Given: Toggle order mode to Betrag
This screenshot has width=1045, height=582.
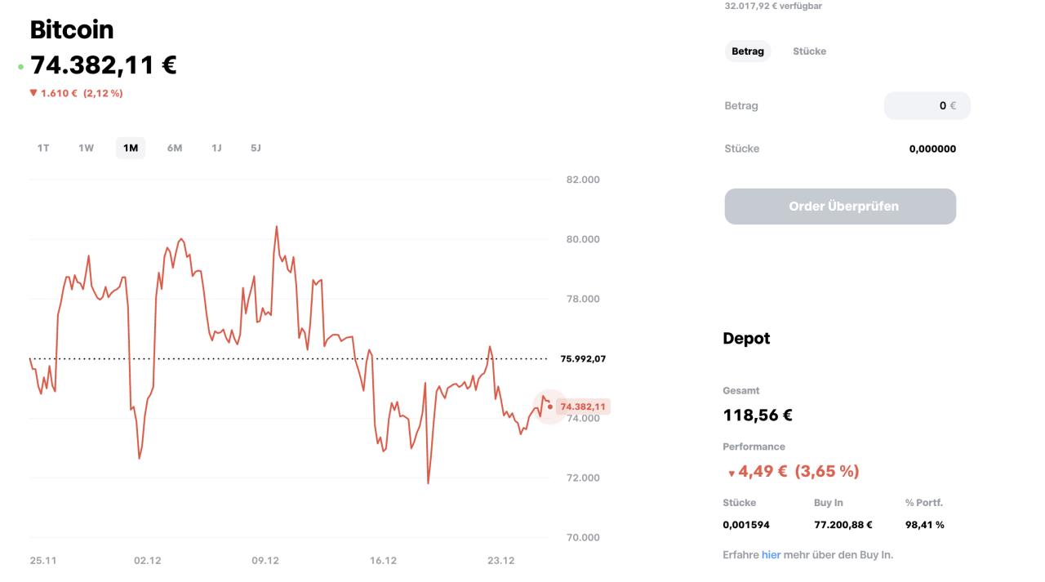Looking at the screenshot, I should pyautogui.click(x=747, y=51).
